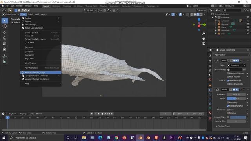Select the Measure tool
Image resolution: width=251 pixels, height=141 pixels.
point(4,61)
